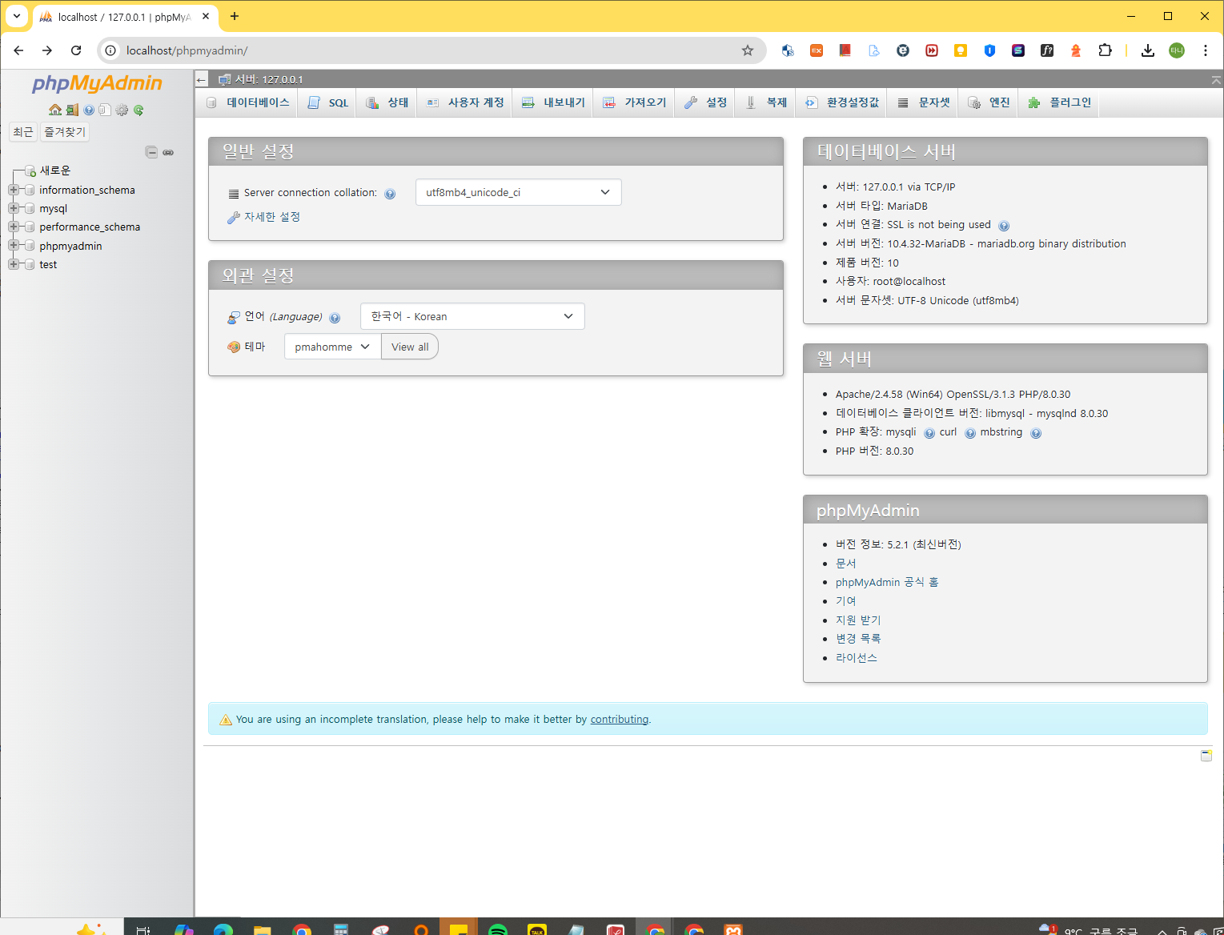Open Chrome tab search dropdown arrow
The width and height of the screenshot is (1224, 935).
[16, 16]
